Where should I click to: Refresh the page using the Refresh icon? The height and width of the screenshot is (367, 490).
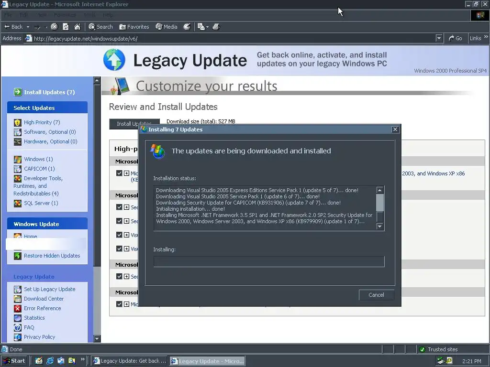[x=66, y=27]
